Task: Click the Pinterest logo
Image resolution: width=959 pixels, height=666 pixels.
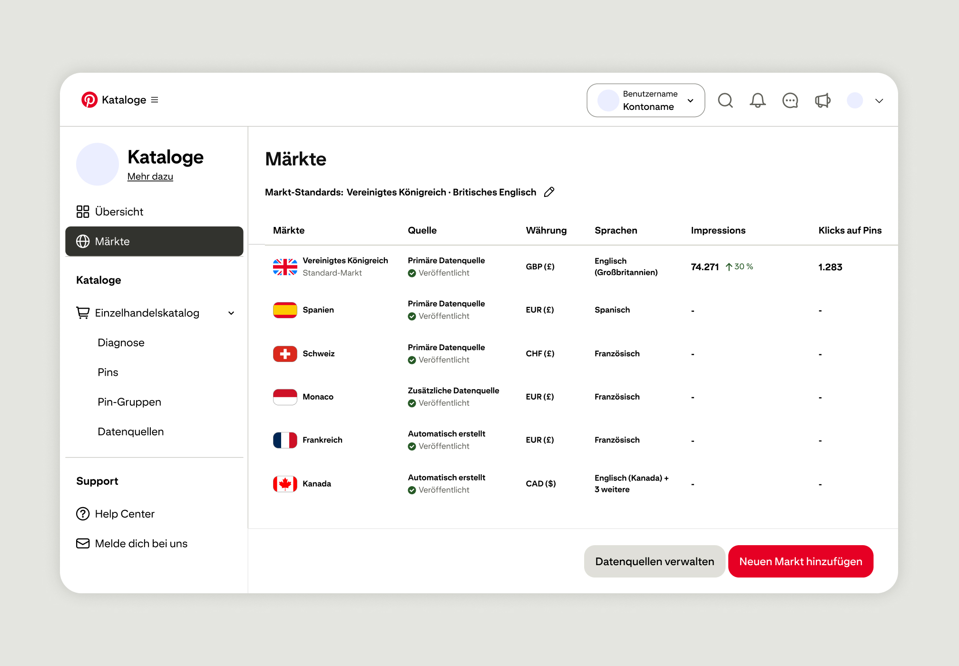Action: click(x=89, y=100)
